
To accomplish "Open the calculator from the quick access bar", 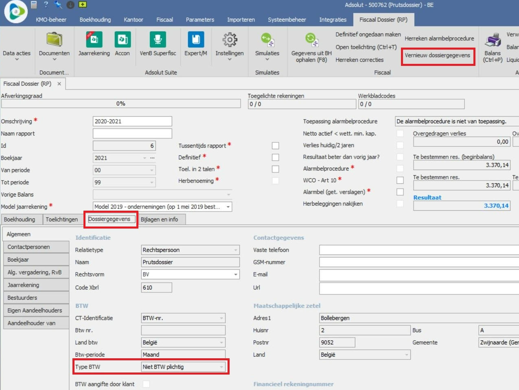I will 34,5.
